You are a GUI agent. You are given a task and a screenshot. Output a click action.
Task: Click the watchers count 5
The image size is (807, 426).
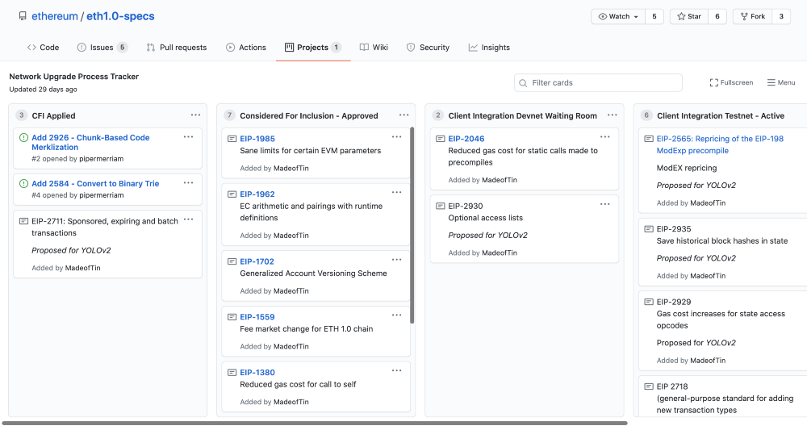click(654, 16)
